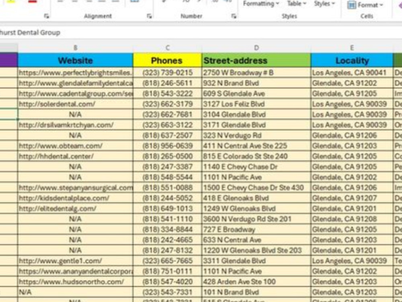Select address cell 428 Arden Ave Ste 100
The width and height of the screenshot is (402, 302).
click(256, 282)
